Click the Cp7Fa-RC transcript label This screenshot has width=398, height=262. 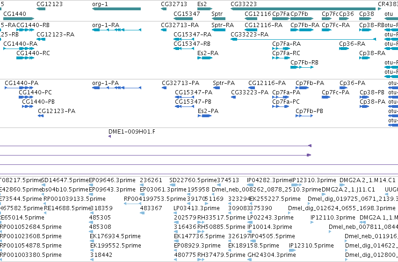pos(286,53)
